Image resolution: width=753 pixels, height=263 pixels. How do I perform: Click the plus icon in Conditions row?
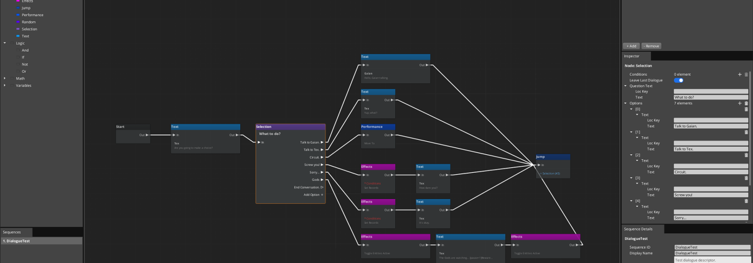tap(739, 75)
